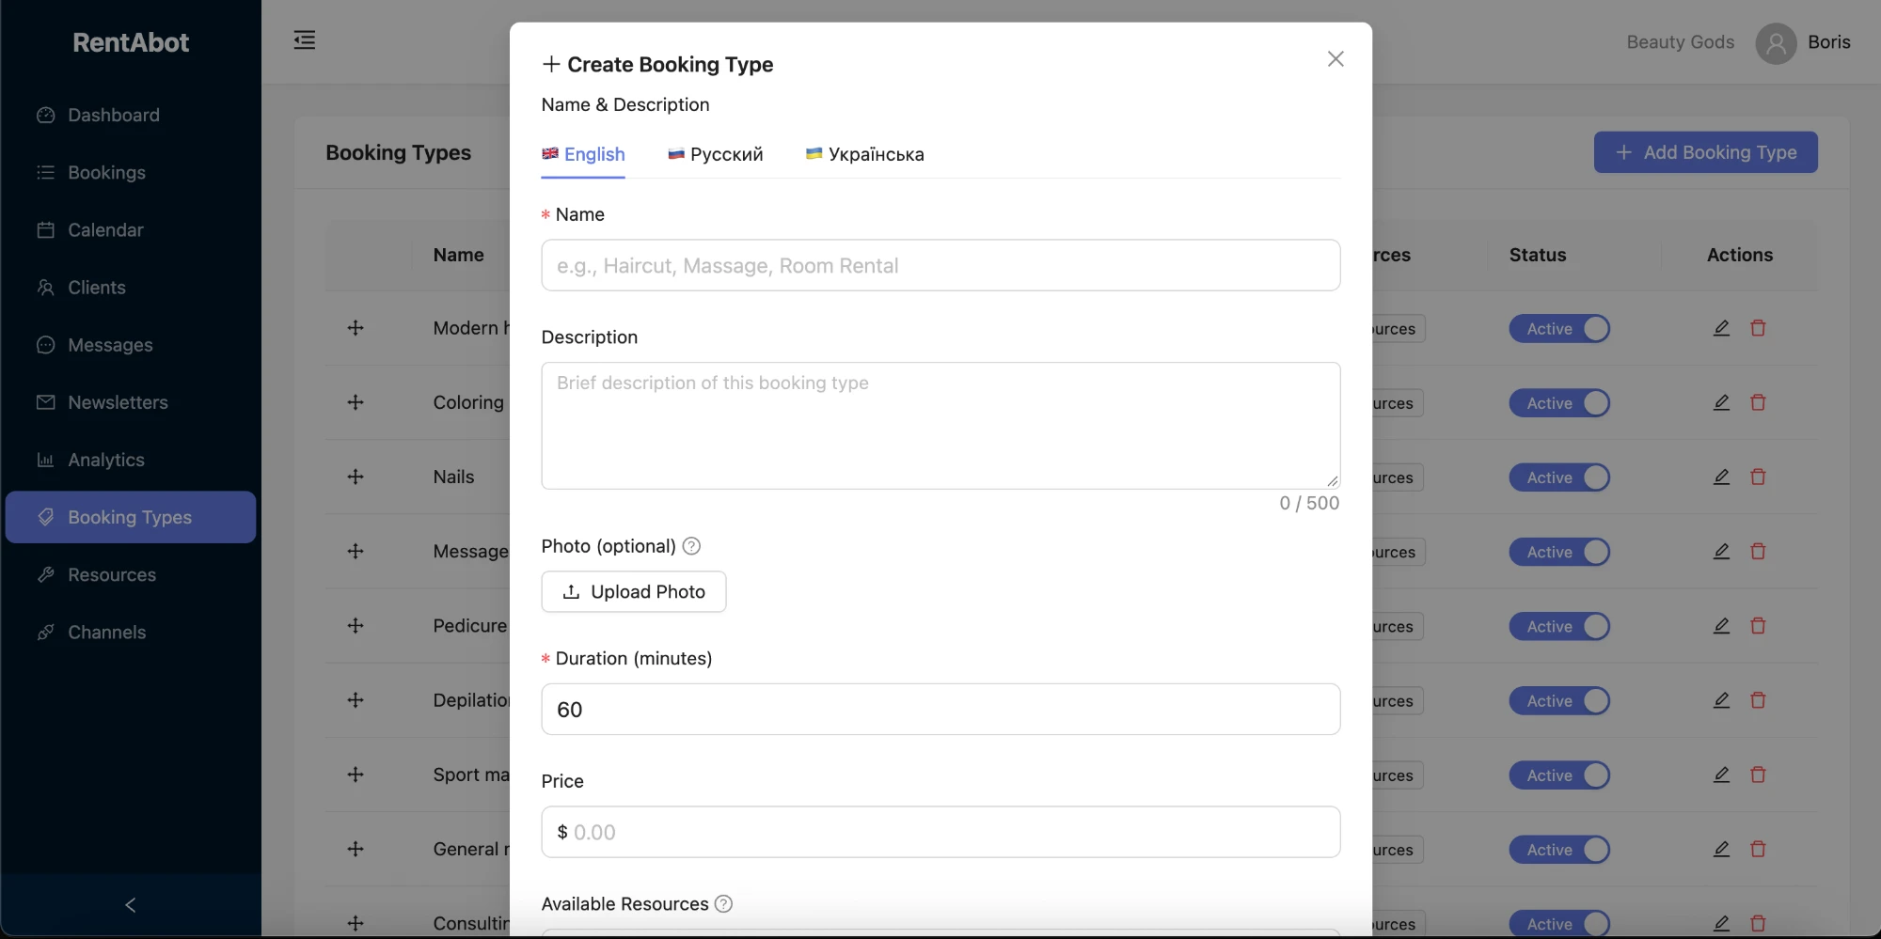
Task: Switch to the English language tab
Action: click(583, 154)
